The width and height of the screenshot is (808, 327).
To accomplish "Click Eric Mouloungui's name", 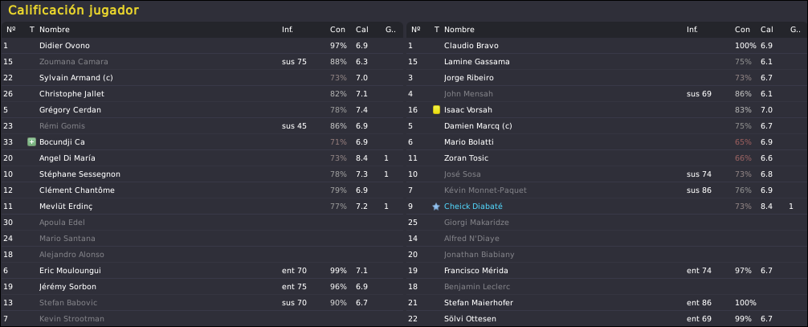I will [70, 271].
